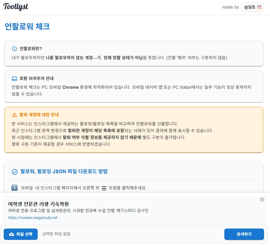This screenshot has height=245, width=270.
Task: Click the cloud upload icon inside 파일 선택
Action: 11,234
